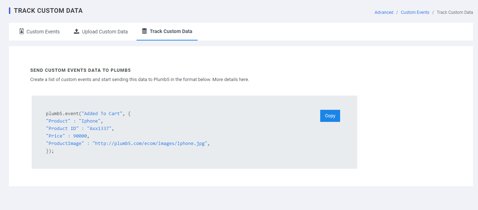Click the "Product" : "Iphone" code line
The height and width of the screenshot is (210, 478).
click(74, 121)
